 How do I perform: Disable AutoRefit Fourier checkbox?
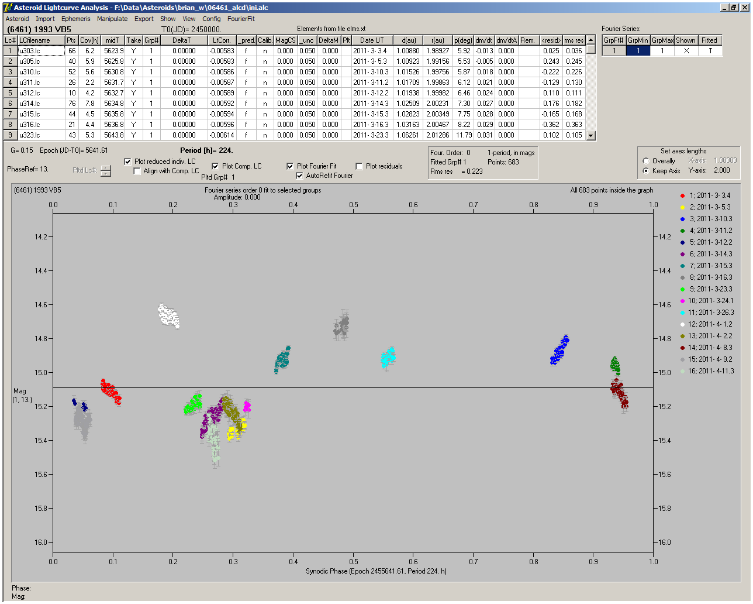tap(299, 176)
